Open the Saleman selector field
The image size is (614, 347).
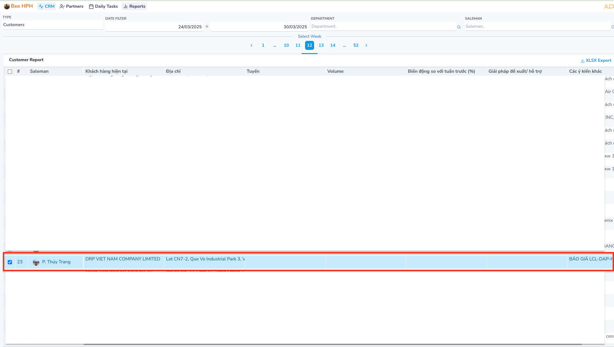tap(539, 27)
